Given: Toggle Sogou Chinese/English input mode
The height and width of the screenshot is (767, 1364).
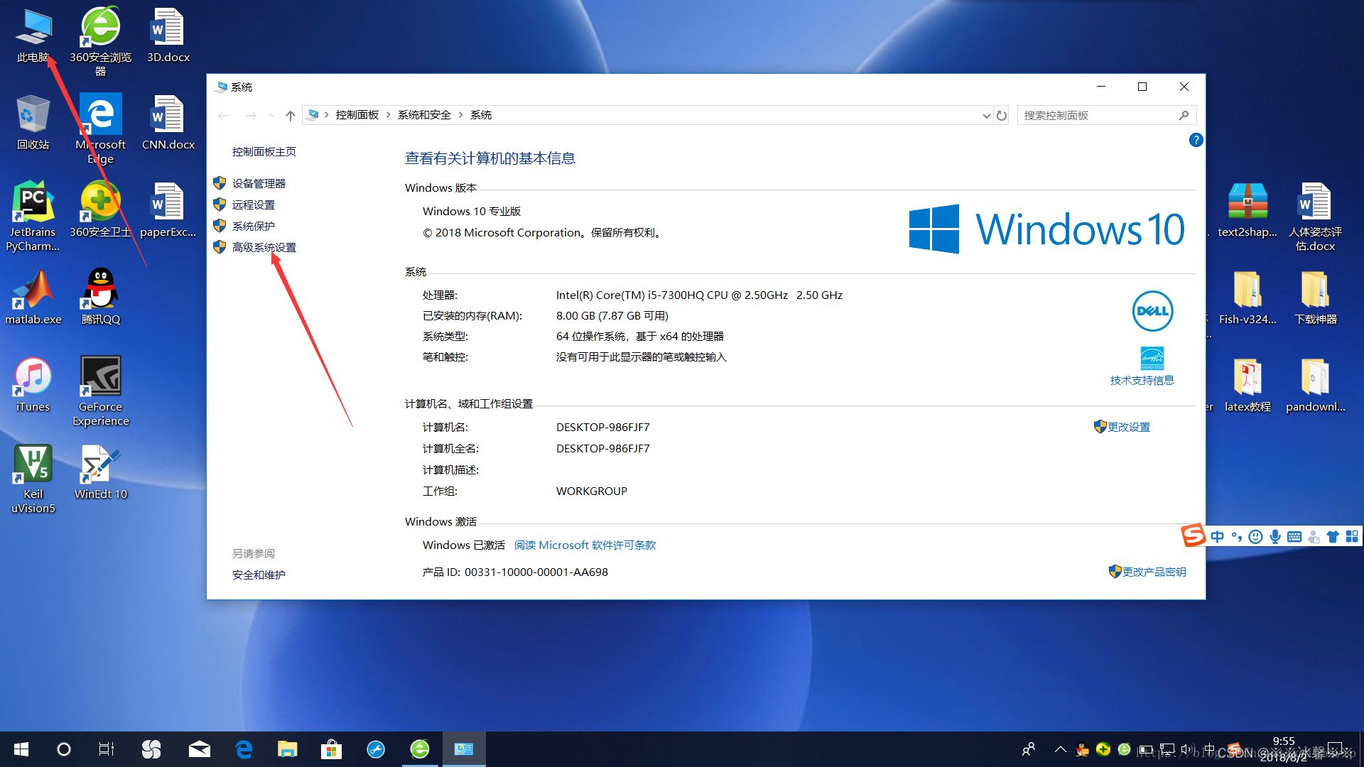Looking at the screenshot, I should click(x=1218, y=537).
